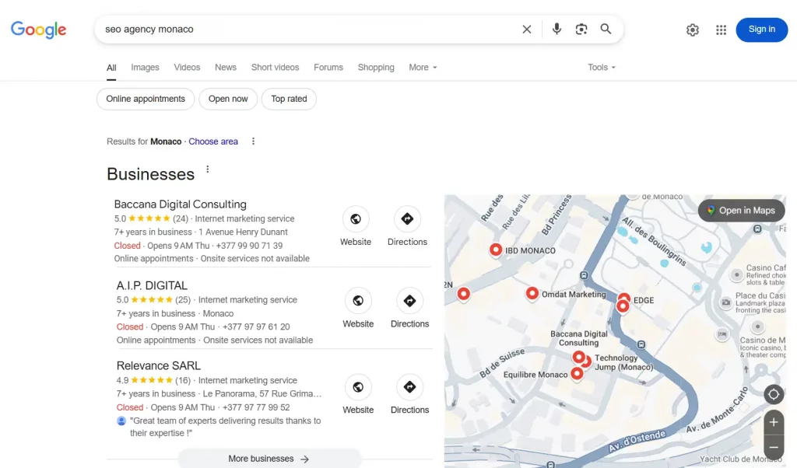The width and height of the screenshot is (797, 468).
Task: Switch to the Forums tab
Action: click(x=328, y=67)
